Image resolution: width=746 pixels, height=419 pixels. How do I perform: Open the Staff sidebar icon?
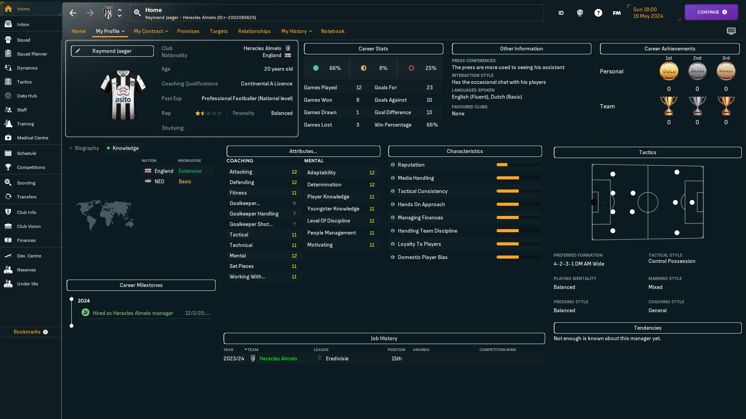pyautogui.click(x=8, y=110)
